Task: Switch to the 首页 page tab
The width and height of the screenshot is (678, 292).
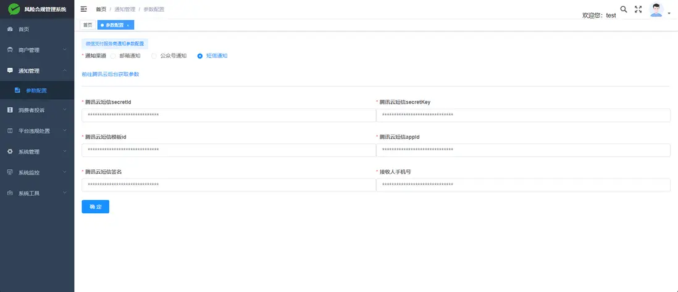Action: tap(88, 25)
